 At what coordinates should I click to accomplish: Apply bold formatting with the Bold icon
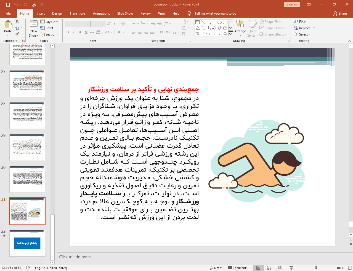67,32
